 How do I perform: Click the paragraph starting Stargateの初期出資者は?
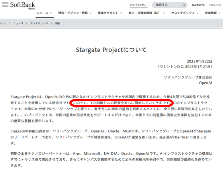[x=111, y=137]
